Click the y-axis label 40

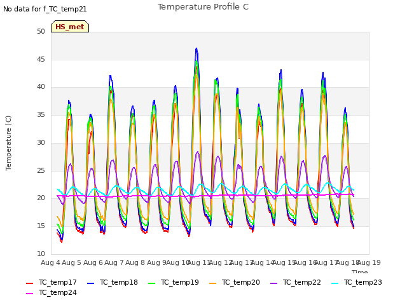pyautogui.click(x=41, y=87)
